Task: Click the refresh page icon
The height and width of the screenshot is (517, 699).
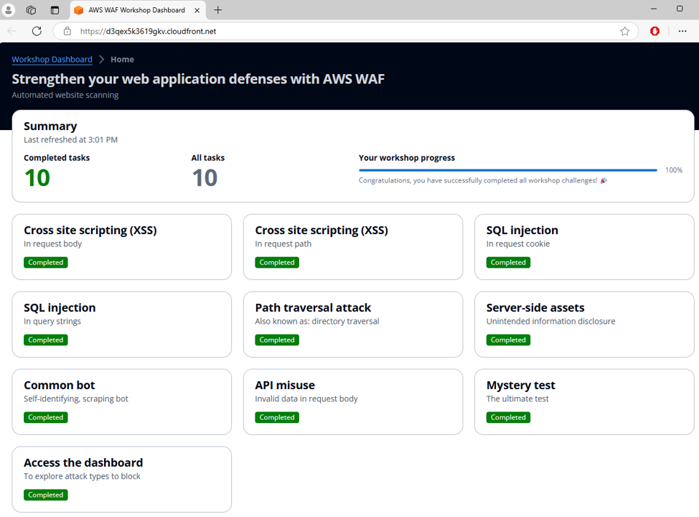Action: tap(37, 31)
